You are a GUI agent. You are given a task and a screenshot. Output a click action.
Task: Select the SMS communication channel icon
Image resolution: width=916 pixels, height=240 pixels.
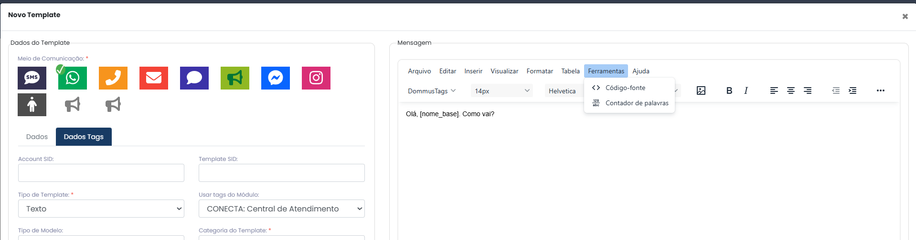pos(32,78)
